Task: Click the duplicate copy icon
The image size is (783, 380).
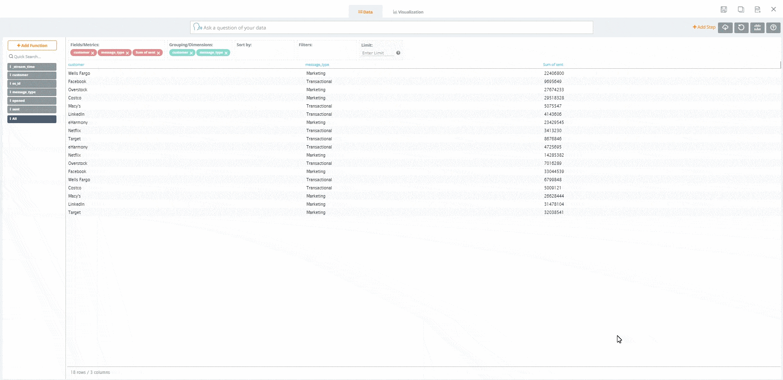Action: click(741, 9)
